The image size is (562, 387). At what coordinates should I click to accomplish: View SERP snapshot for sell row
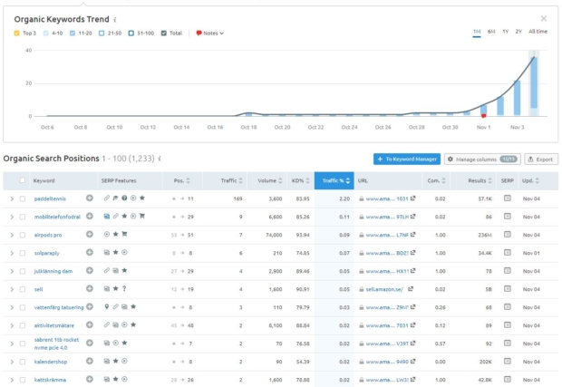pos(508,288)
